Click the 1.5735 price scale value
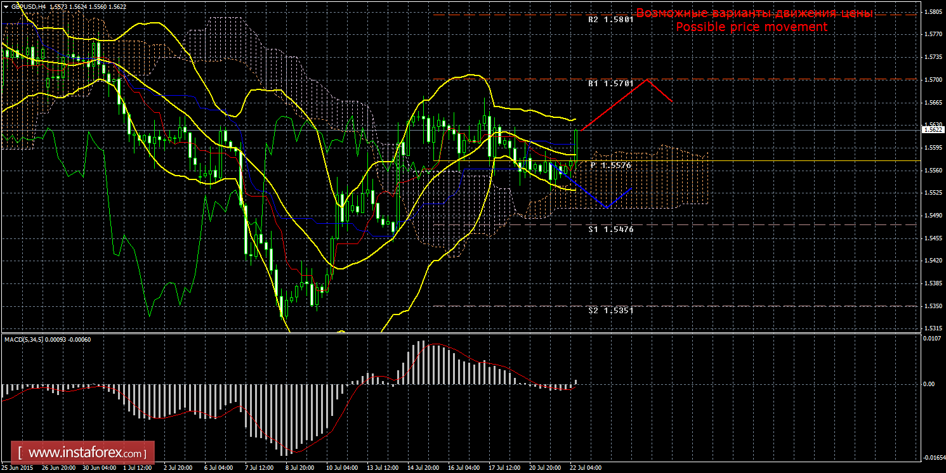This screenshot has width=946, height=473. 933,58
